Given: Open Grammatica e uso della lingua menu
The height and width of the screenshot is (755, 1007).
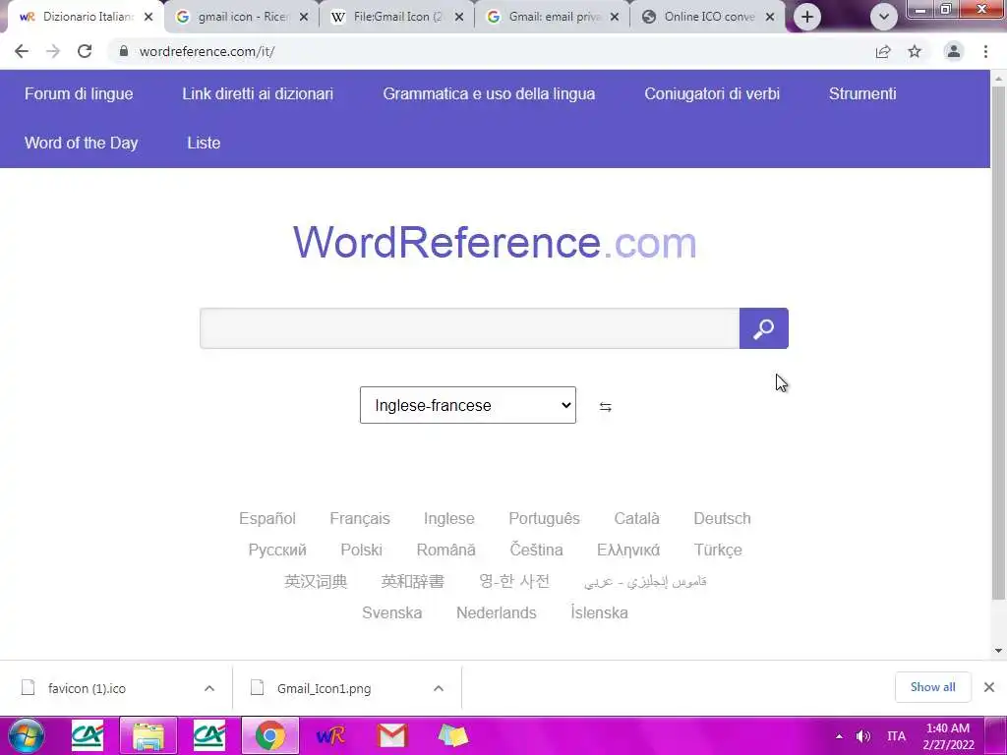Looking at the screenshot, I should click(x=489, y=93).
